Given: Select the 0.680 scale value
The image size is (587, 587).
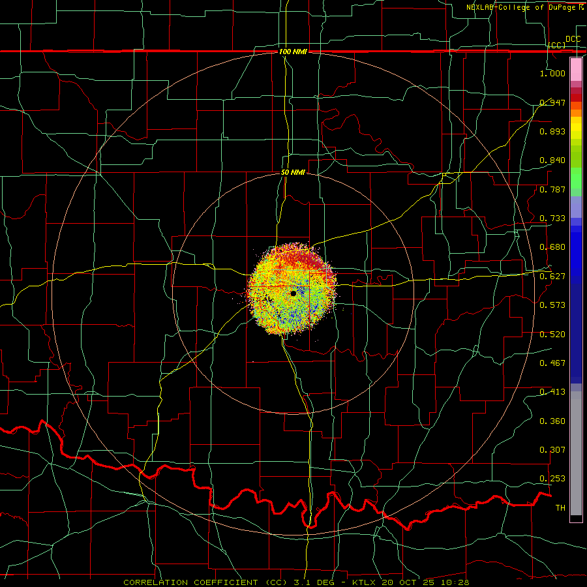Looking at the screenshot, I should pyautogui.click(x=552, y=247).
